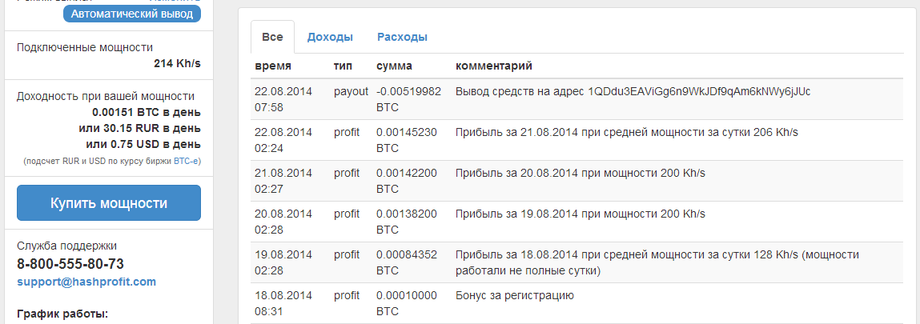Click the тип column header
This screenshot has width=920, height=324.
coord(343,66)
